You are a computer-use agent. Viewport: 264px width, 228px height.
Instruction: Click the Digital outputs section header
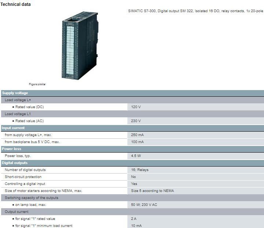[133, 163]
